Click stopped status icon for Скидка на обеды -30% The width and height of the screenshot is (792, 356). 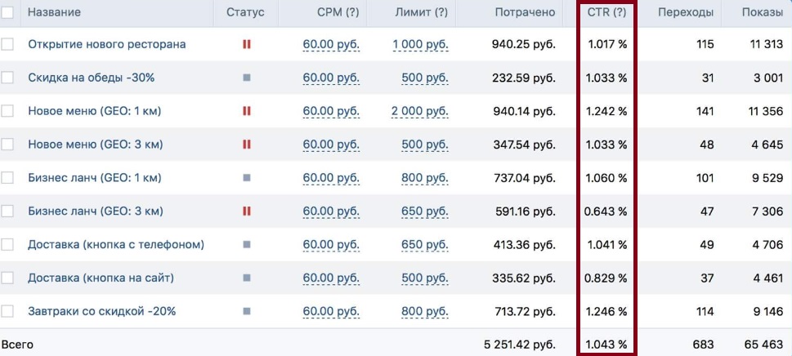246,78
